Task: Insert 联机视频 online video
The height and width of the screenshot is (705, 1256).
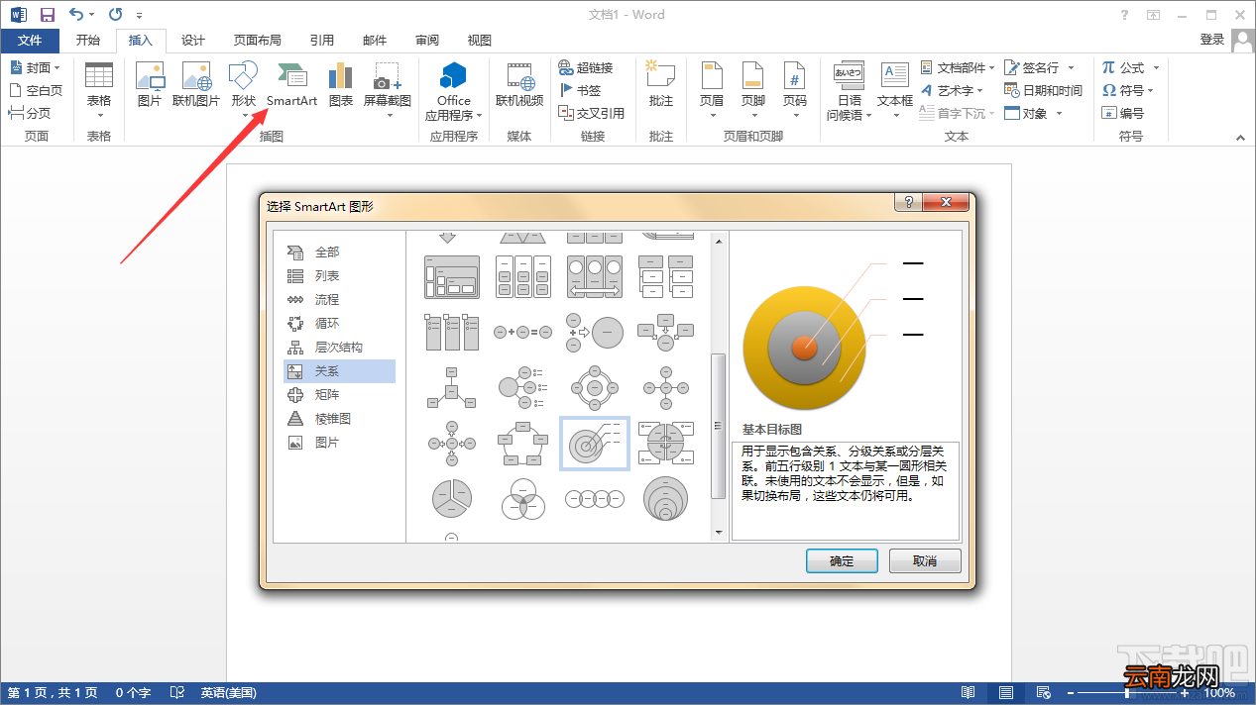Action: [519, 85]
